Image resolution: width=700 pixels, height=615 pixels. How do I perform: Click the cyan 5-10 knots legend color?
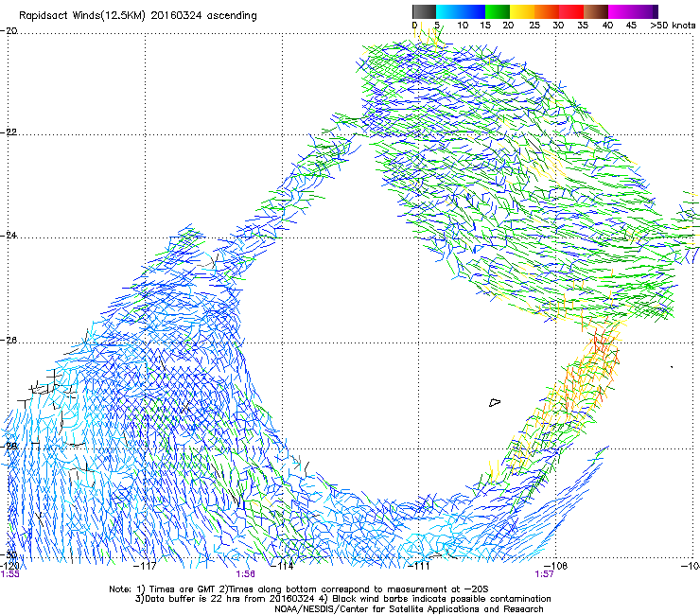(448, 11)
